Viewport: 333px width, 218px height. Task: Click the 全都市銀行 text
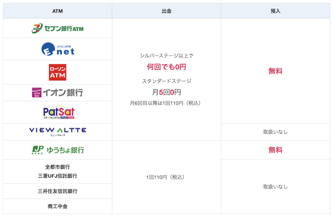pyautogui.click(x=57, y=167)
